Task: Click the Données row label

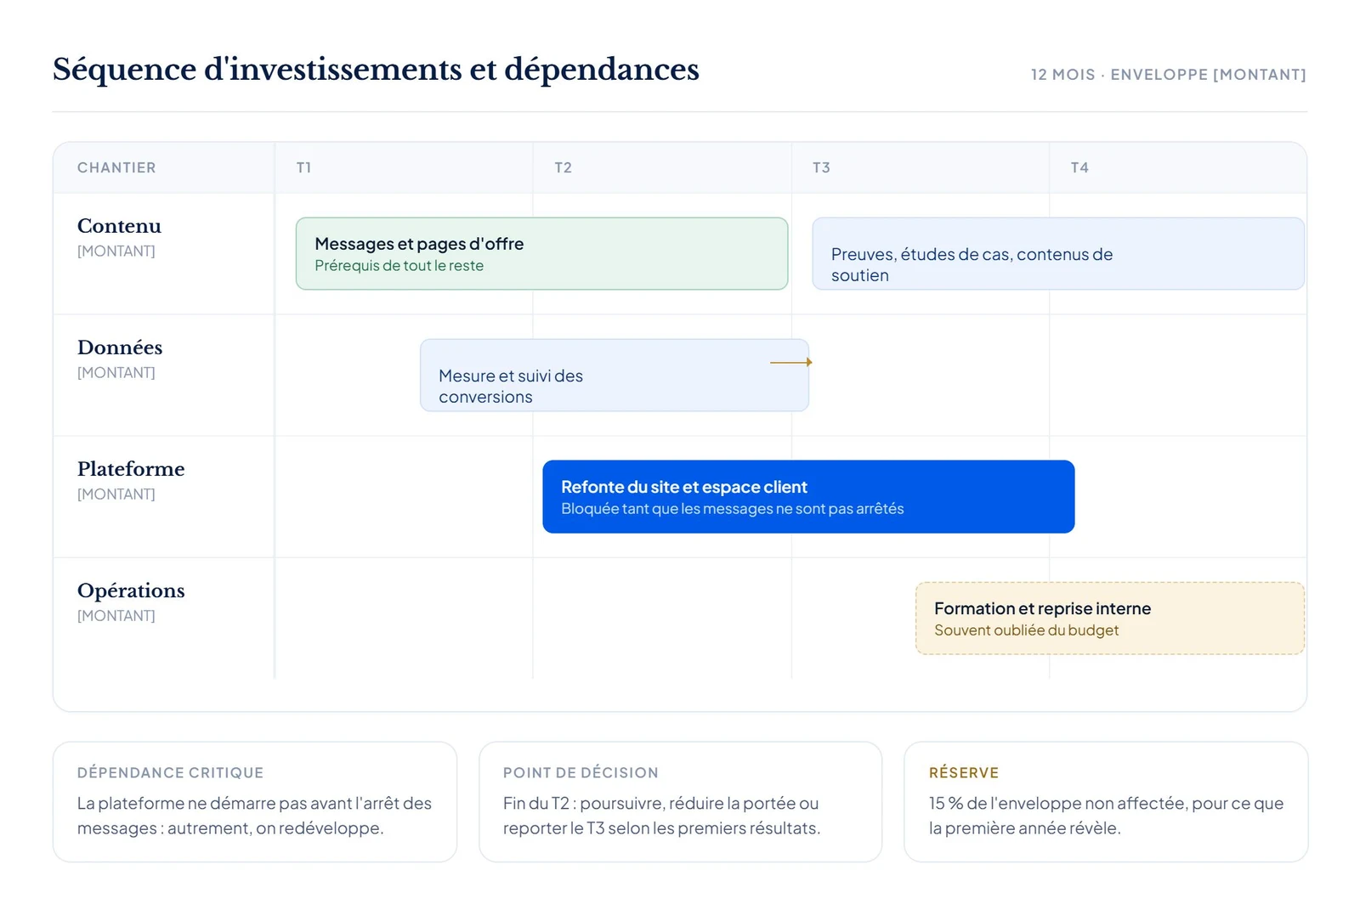Action: tap(120, 347)
